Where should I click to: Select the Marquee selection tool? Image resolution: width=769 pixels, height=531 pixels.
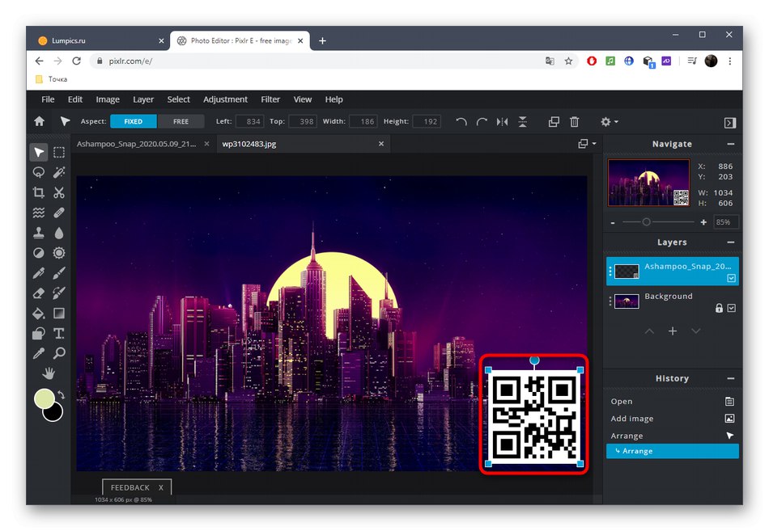[x=59, y=152]
